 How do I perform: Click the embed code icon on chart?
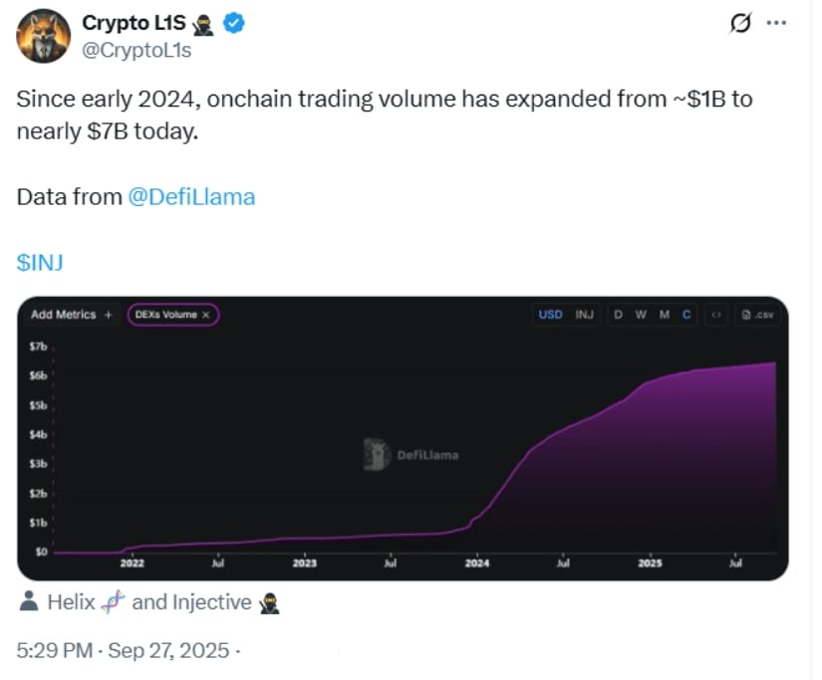click(x=714, y=315)
